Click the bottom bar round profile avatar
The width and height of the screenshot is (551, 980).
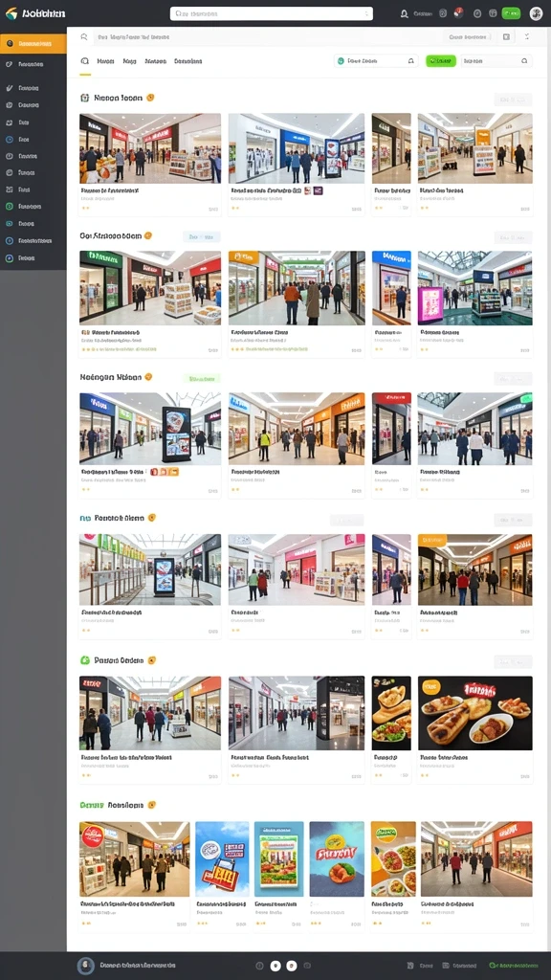85,966
